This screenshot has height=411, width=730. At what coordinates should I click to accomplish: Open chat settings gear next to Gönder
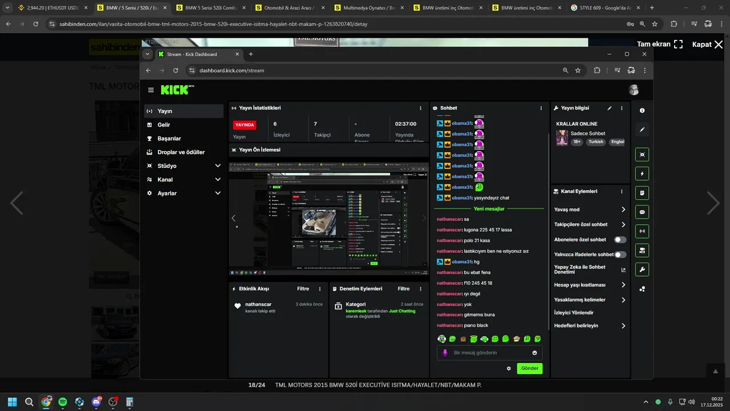[x=509, y=369]
